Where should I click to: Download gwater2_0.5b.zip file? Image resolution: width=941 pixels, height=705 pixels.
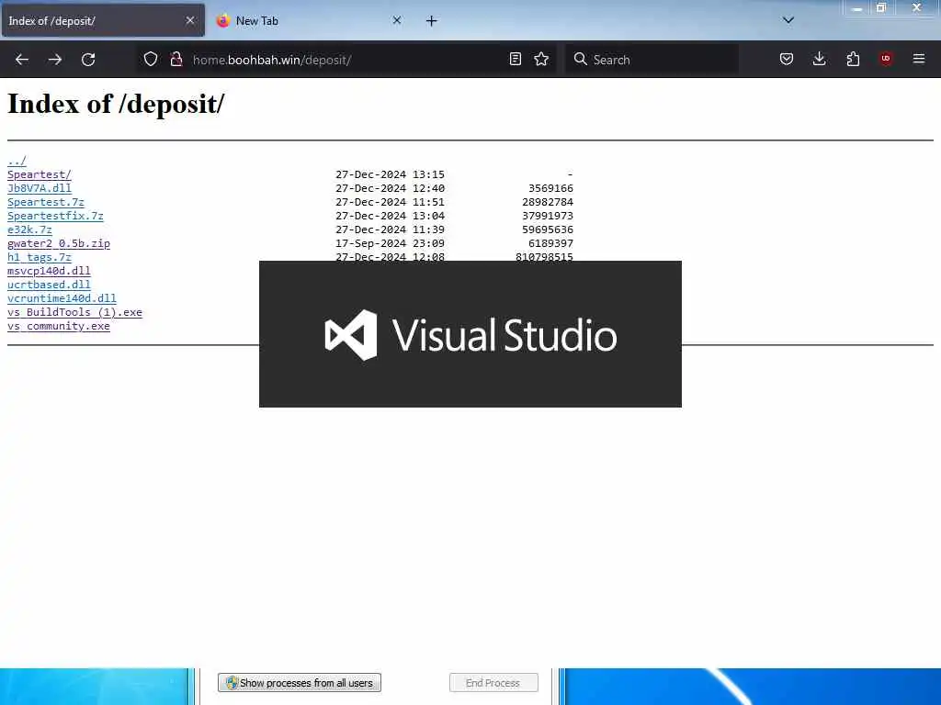pos(59,243)
